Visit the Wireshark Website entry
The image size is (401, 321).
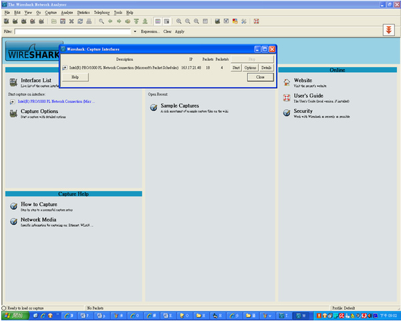tap(303, 80)
